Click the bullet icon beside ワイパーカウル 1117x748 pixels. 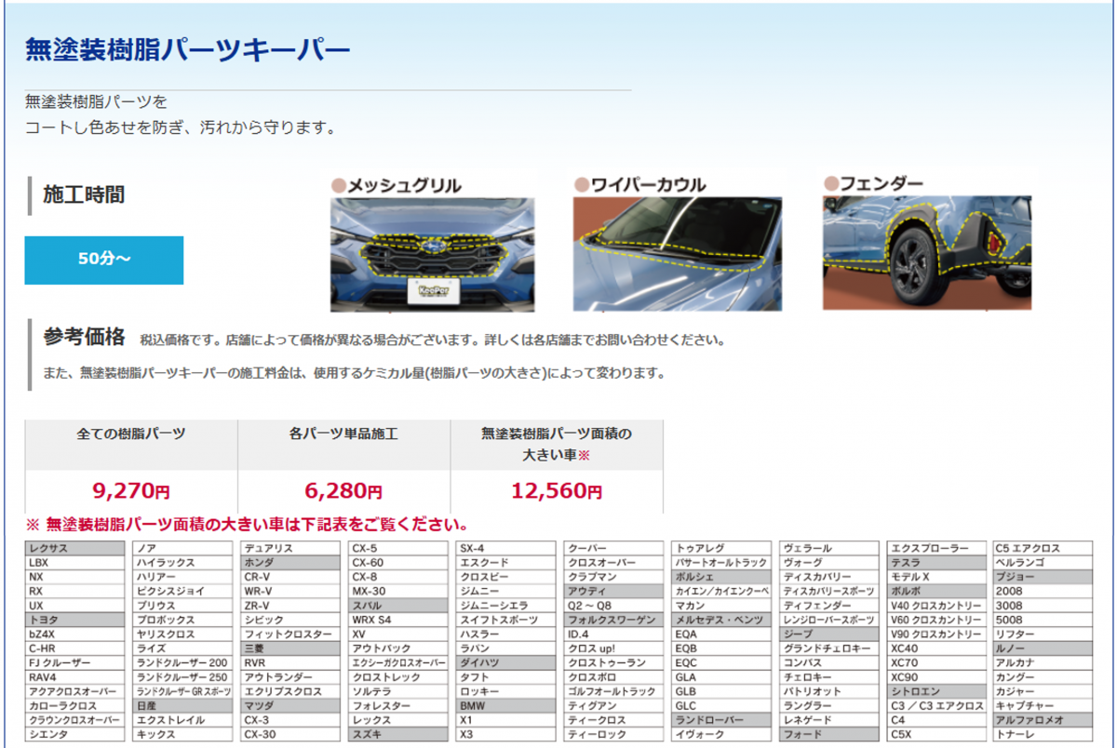[x=582, y=185]
